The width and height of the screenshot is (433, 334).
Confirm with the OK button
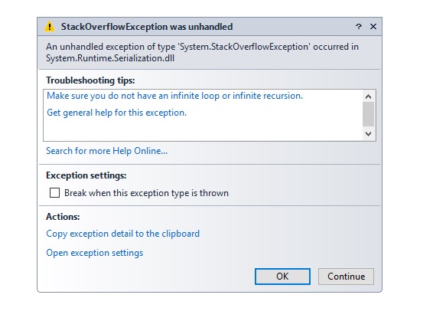pos(282,277)
